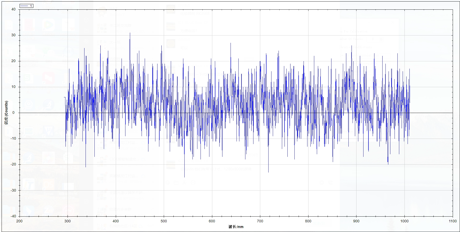
Task: Click the -40 label on y-axis
Action: [x=13, y=216]
